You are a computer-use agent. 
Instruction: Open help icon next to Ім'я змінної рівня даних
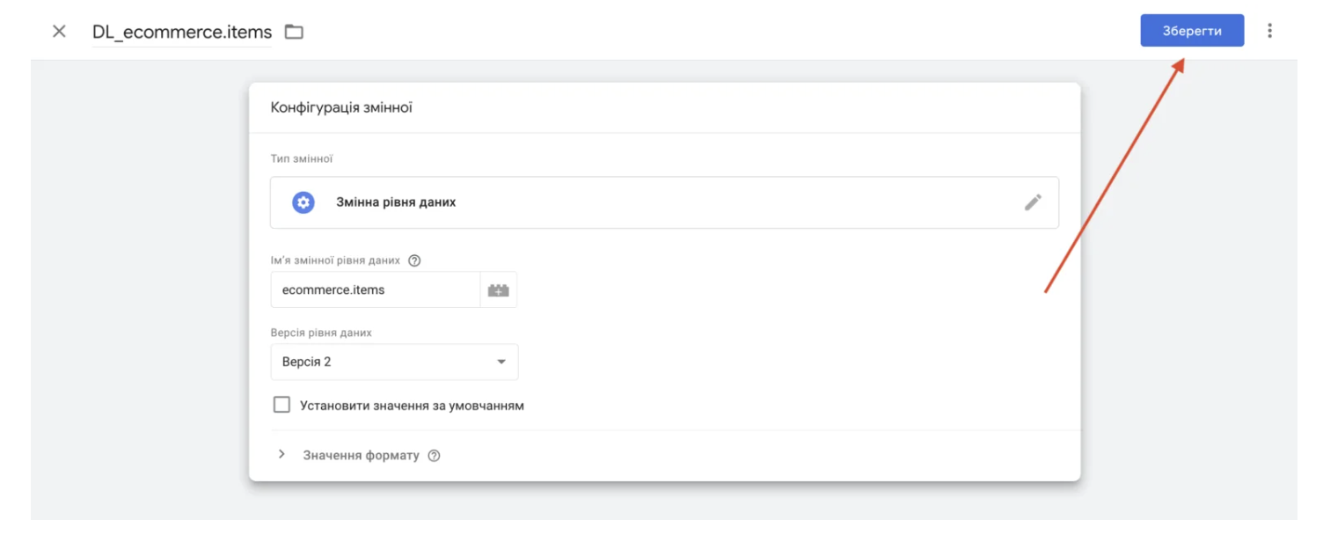point(415,260)
